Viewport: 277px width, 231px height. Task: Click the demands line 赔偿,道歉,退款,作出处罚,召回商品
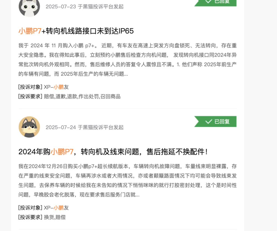click(x=82, y=97)
